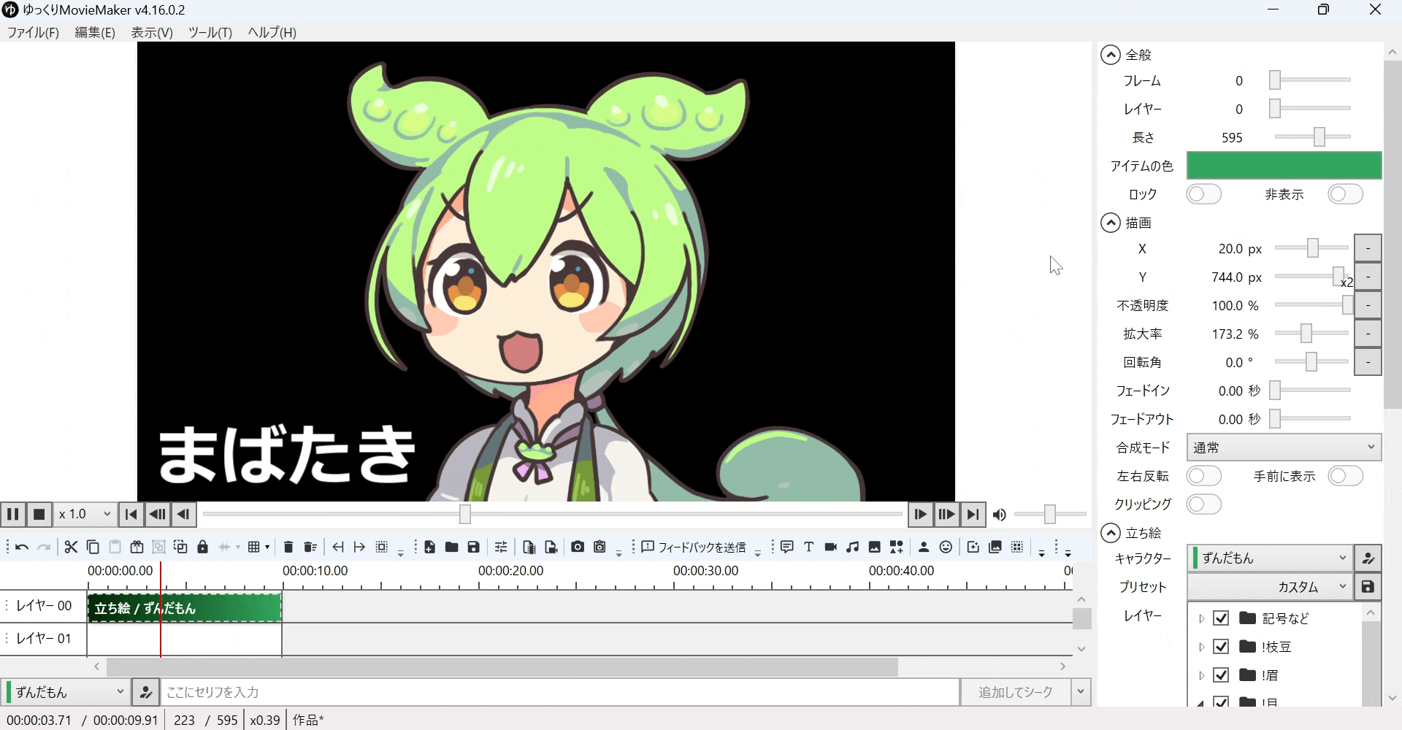This screenshot has height=730, width=1402.
Task: Add video item with camcorder icon
Action: click(x=830, y=547)
